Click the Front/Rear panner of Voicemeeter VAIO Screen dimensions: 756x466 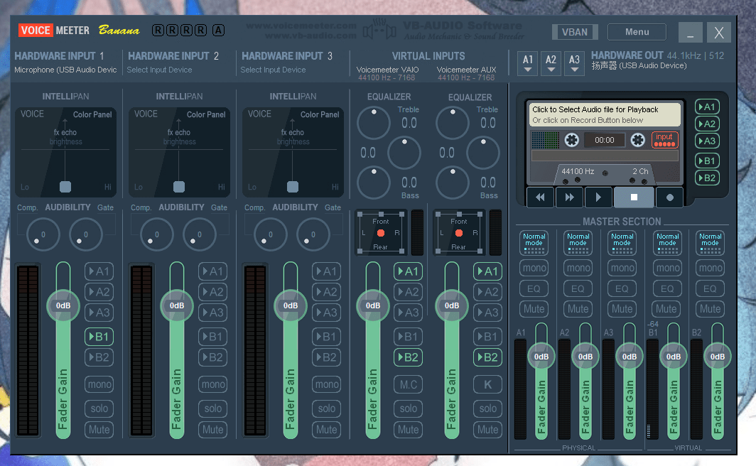(381, 233)
